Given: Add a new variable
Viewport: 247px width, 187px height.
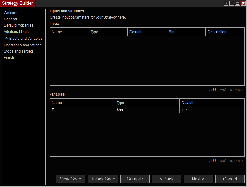Looking at the screenshot, I should [212, 161].
